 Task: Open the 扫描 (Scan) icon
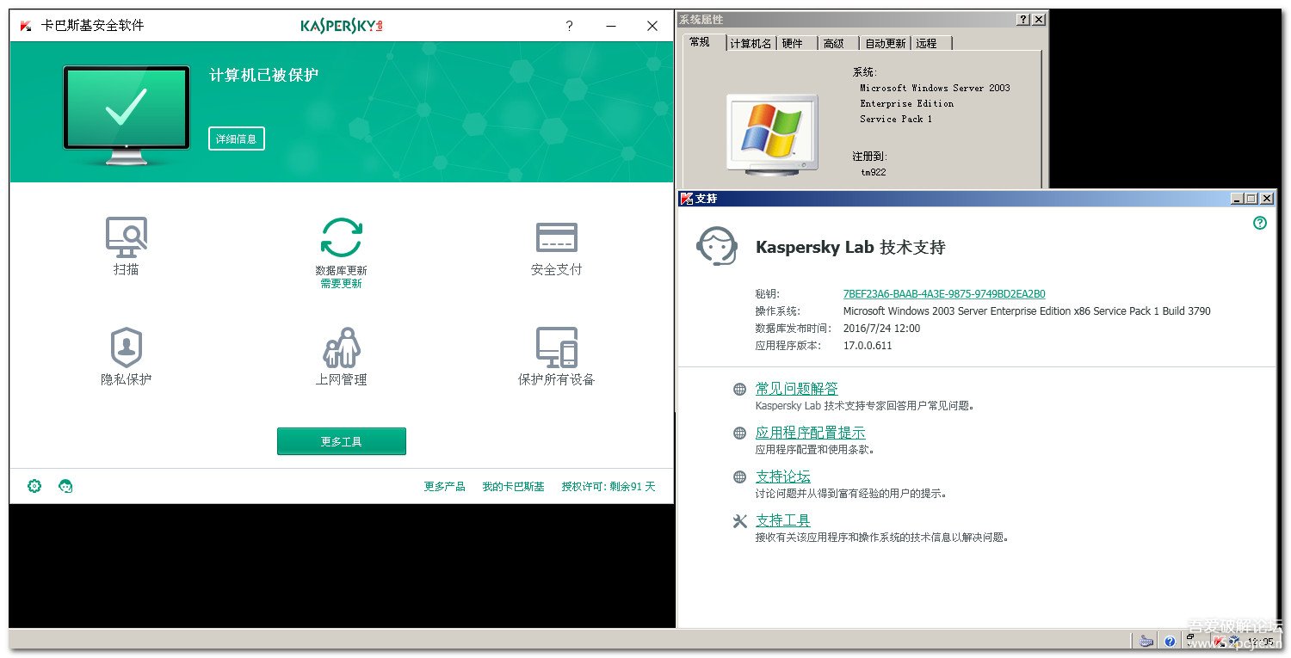coord(127,237)
